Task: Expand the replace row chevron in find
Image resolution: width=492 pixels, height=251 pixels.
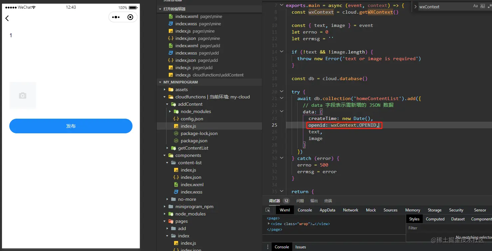Action: click(x=415, y=7)
